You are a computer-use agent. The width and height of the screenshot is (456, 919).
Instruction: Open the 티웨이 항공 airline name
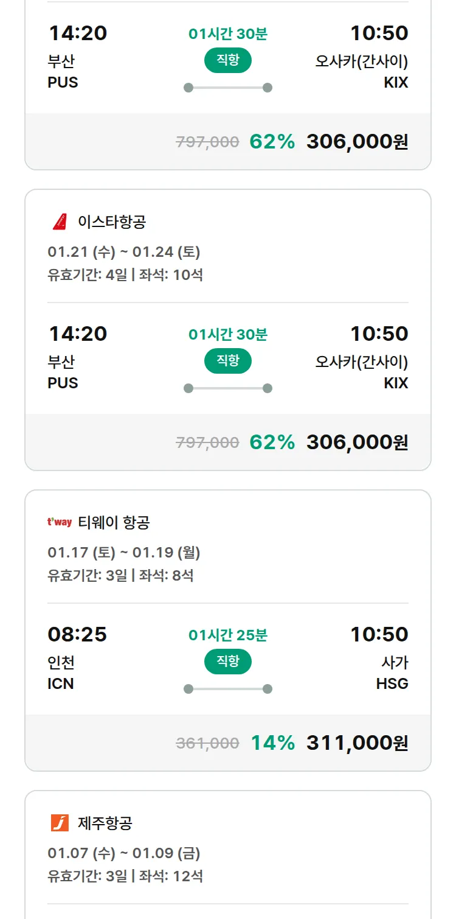114,522
